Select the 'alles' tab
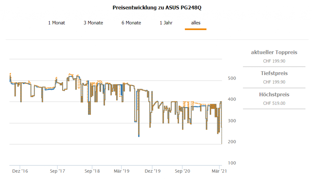The height and width of the screenshot is (182, 312). pos(196,23)
